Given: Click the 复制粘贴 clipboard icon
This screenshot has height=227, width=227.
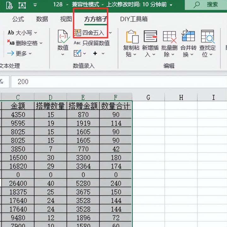Looking at the screenshot, I should [132, 37].
